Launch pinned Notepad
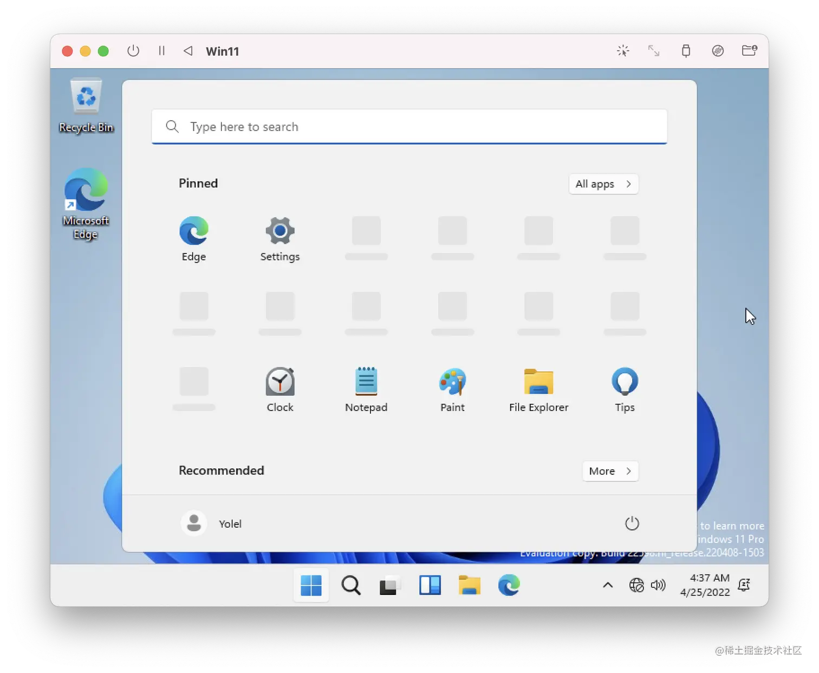Screen dimensions: 819x673 pos(366,390)
